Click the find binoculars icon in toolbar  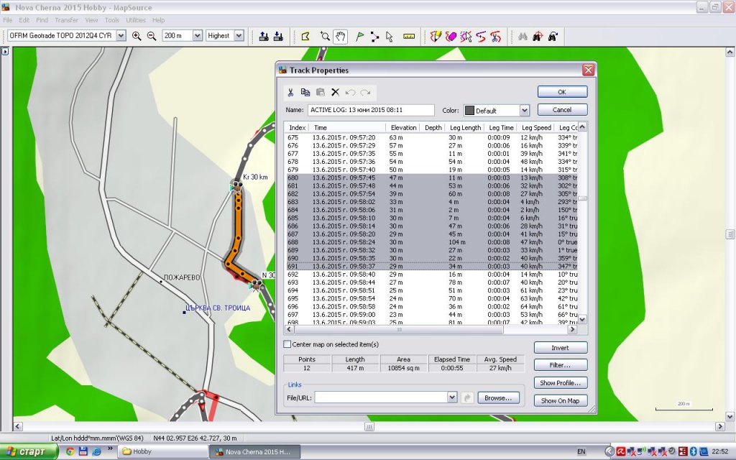(x=523, y=36)
